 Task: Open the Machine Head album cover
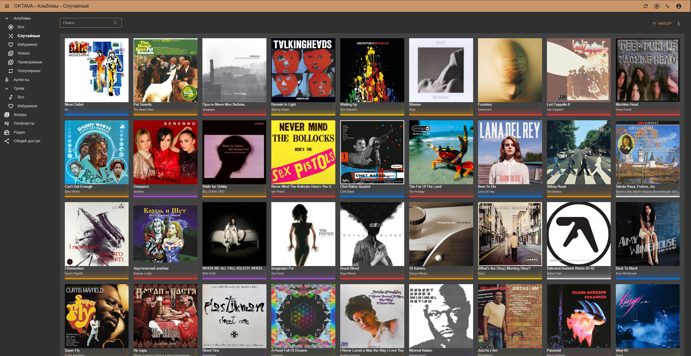pyautogui.click(x=647, y=70)
